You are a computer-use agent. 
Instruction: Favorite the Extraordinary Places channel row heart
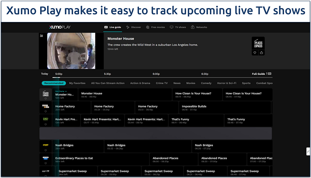[x=46, y=163]
